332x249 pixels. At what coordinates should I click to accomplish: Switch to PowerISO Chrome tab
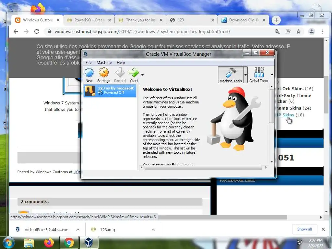pos(89,20)
